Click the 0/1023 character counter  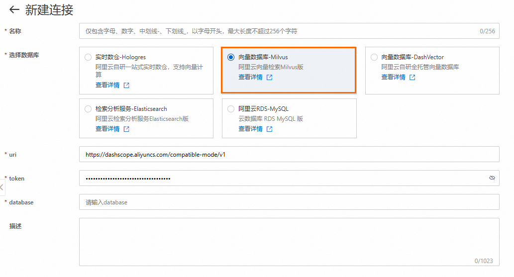[484, 261]
